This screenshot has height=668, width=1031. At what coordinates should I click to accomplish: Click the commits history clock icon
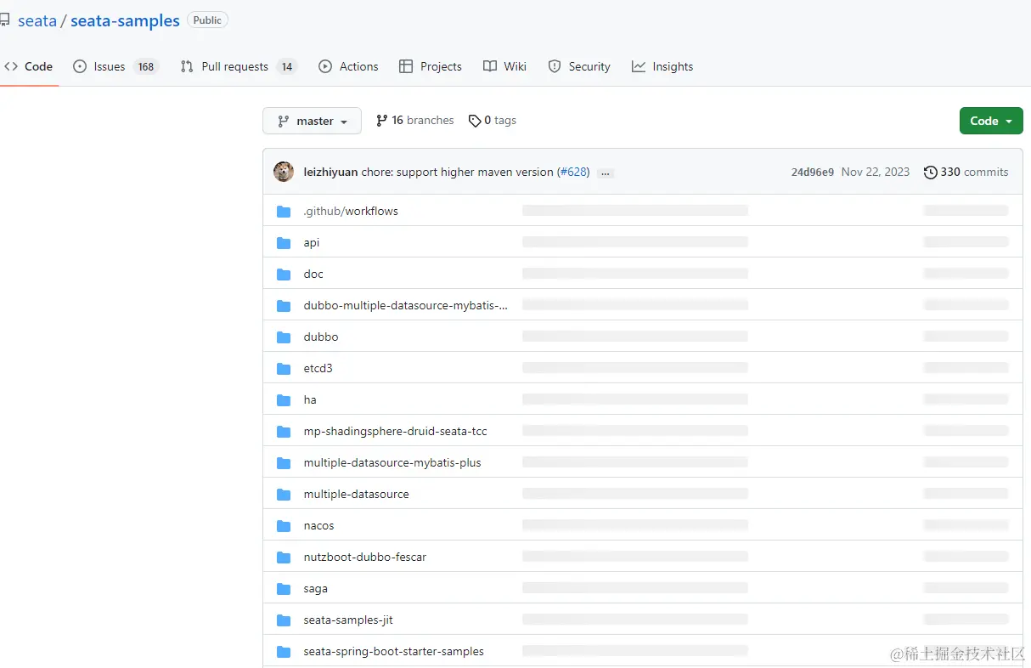click(x=931, y=173)
